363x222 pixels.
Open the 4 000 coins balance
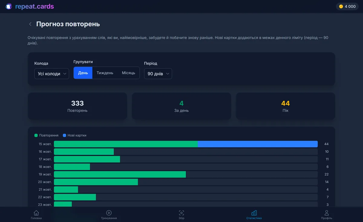click(x=347, y=6)
